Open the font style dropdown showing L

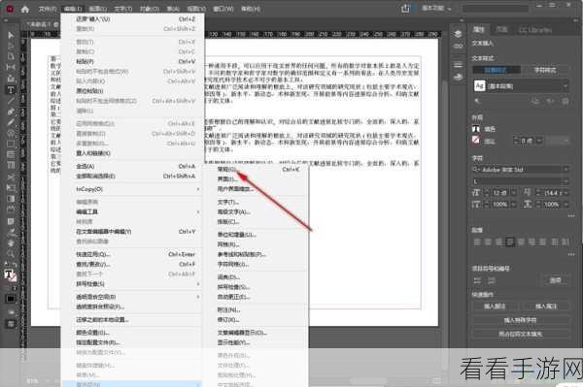coord(521,181)
